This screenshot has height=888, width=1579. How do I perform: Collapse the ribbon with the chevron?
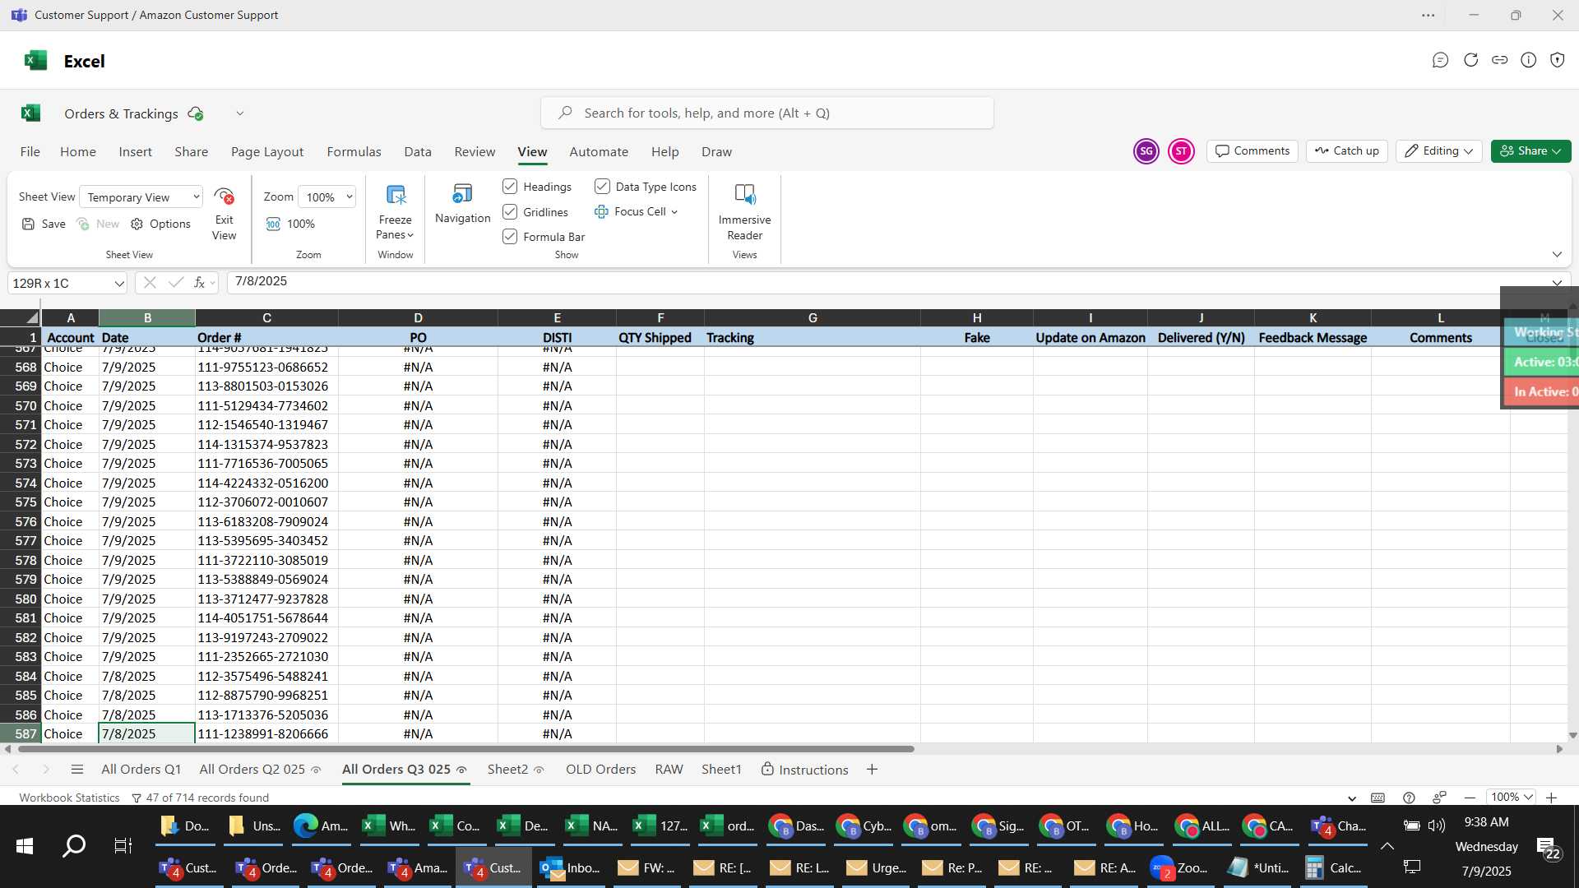(x=1557, y=255)
